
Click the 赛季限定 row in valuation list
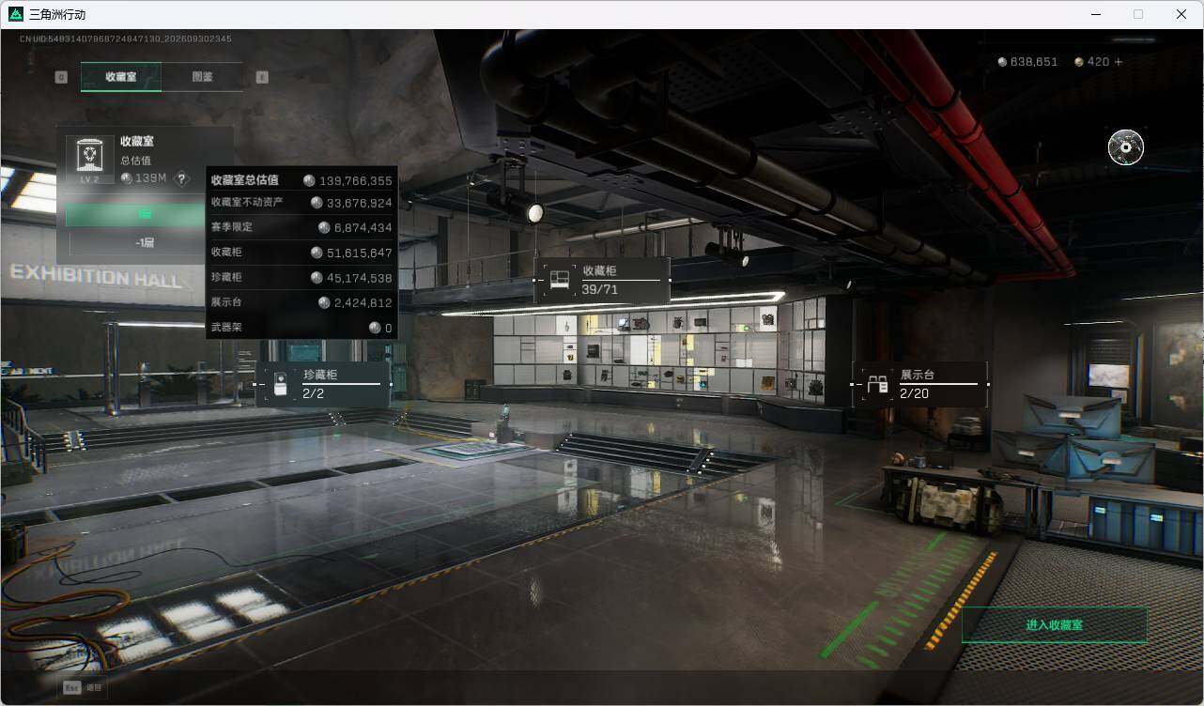click(301, 227)
